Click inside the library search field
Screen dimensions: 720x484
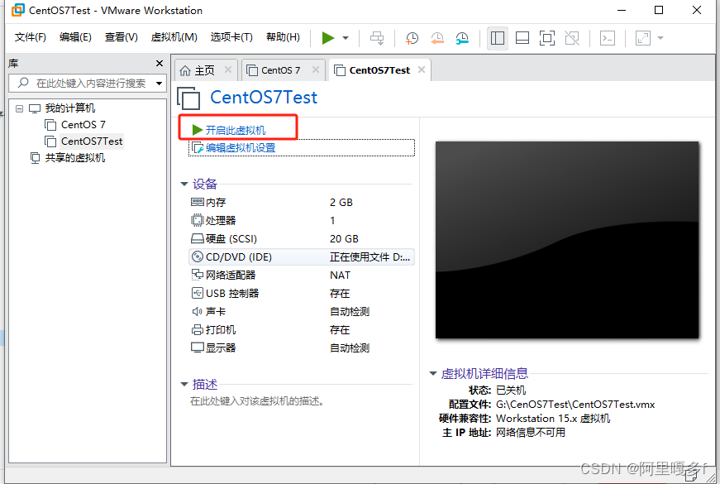(83, 84)
